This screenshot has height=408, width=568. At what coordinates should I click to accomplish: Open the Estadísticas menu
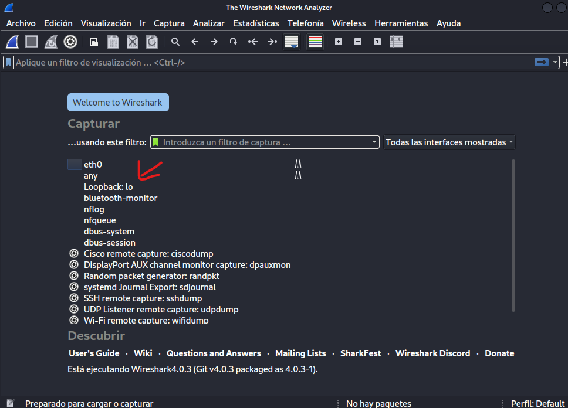click(x=256, y=23)
